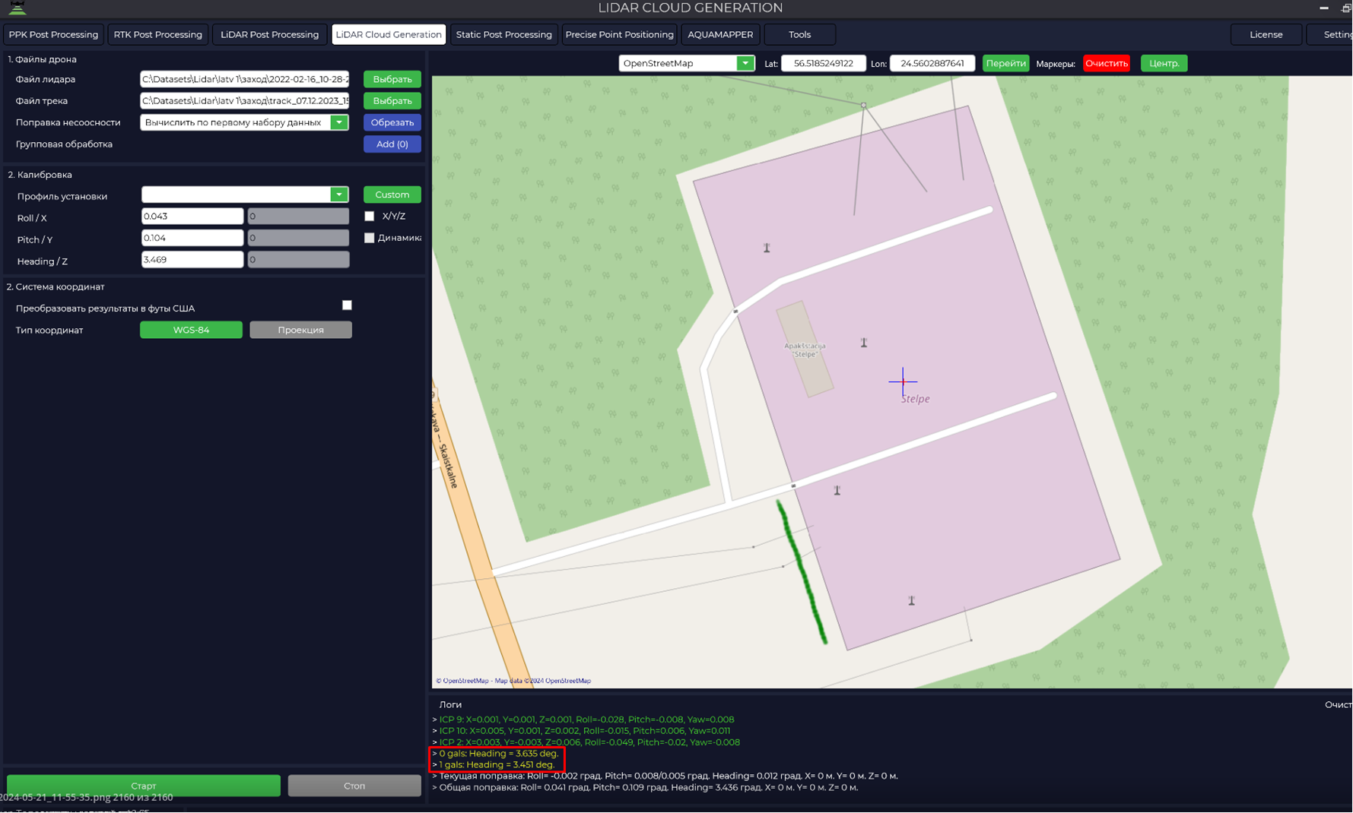Toggle the Динамика checkbox
Image resolution: width=1353 pixels, height=813 pixels.
(x=370, y=238)
